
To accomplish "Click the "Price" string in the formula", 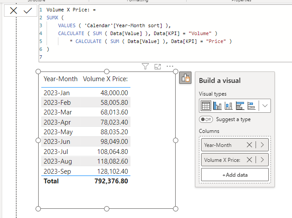I will 216,41.
